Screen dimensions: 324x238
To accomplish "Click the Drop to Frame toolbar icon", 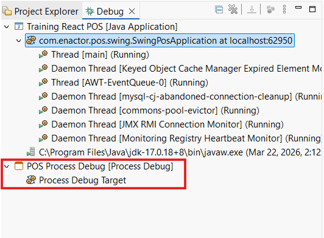I will 252,10.
